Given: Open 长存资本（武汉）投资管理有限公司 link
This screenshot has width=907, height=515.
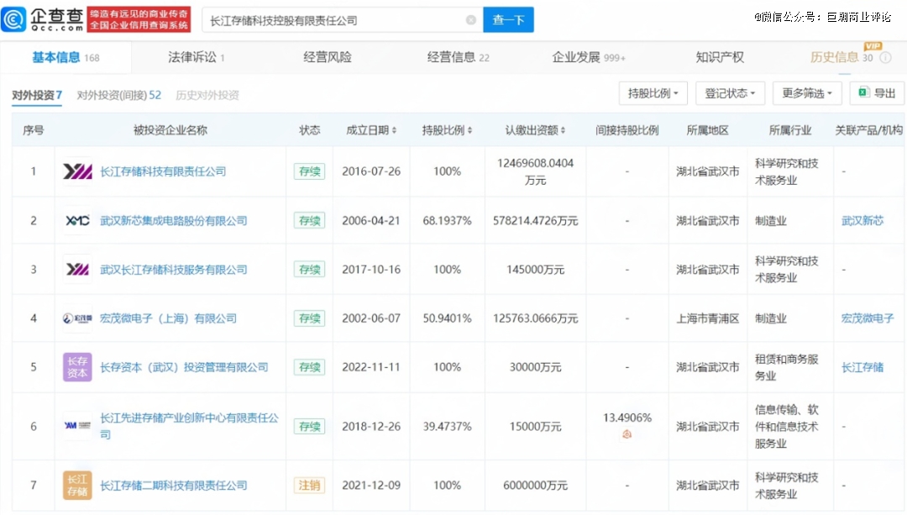Looking at the screenshot, I should point(184,367).
